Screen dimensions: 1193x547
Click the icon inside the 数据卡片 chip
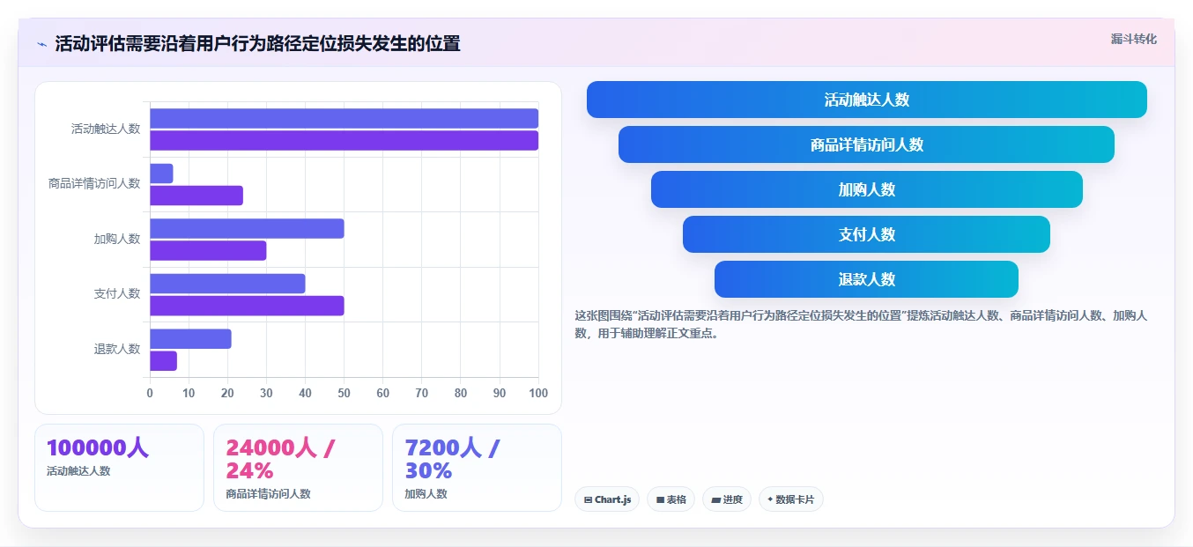pos(770,499)
